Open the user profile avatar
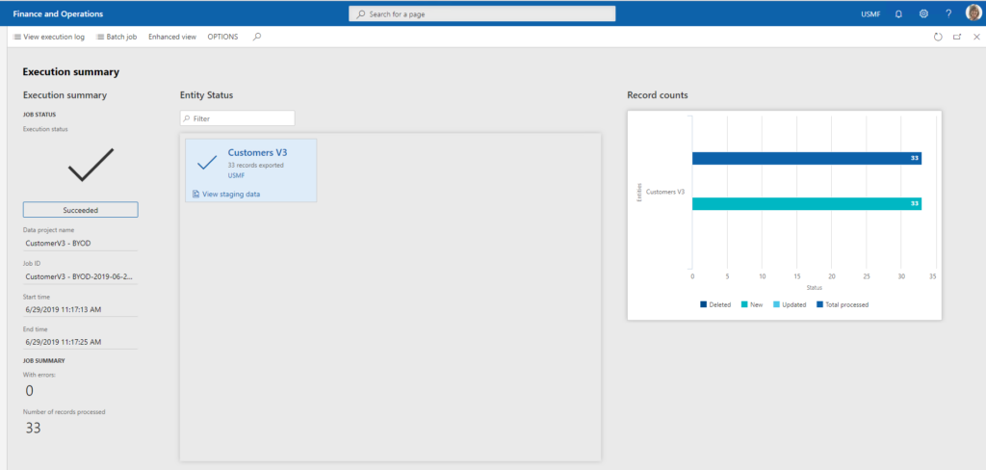This screenshot has height=470, width=986. [x=973, y=13]
